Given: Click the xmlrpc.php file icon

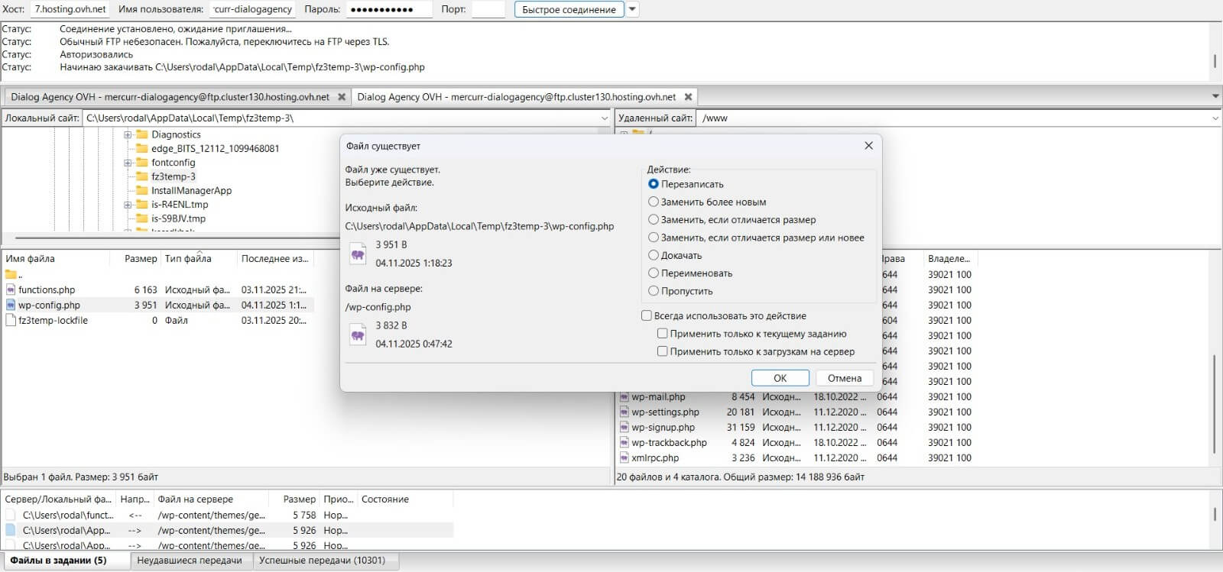Looking at the screenshot, I should coord(624,458).
